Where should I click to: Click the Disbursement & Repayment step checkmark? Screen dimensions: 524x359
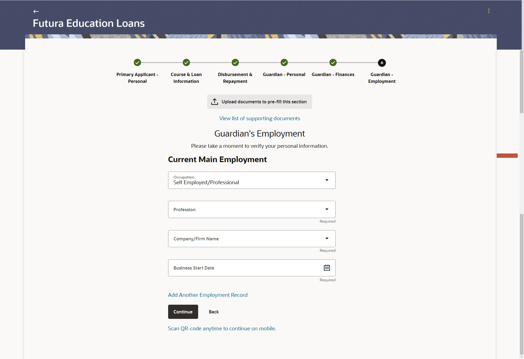tap(235, 63)
